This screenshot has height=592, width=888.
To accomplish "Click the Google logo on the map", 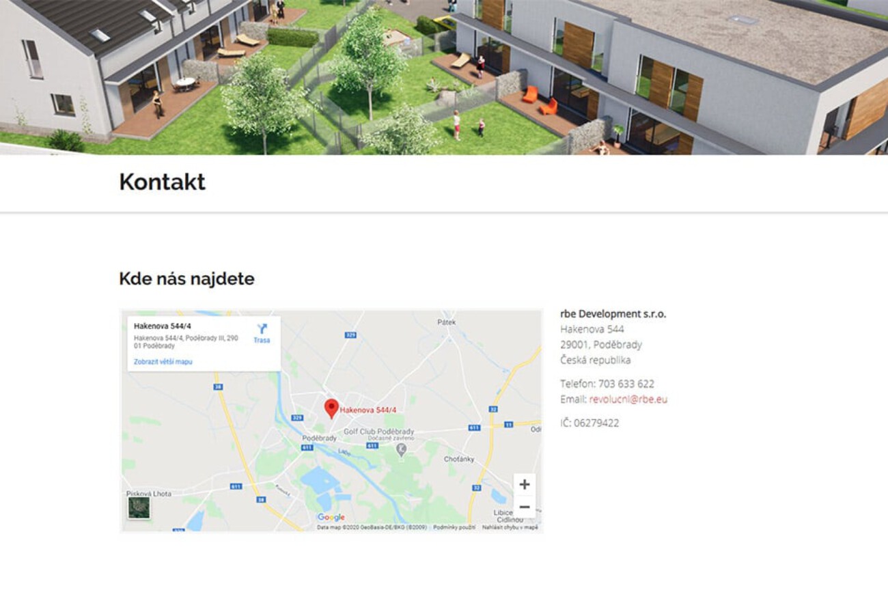I will pyautogui.click(x=331, y=518).
